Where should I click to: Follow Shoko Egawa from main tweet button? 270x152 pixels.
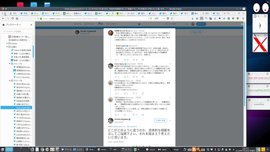pos(160,121)
